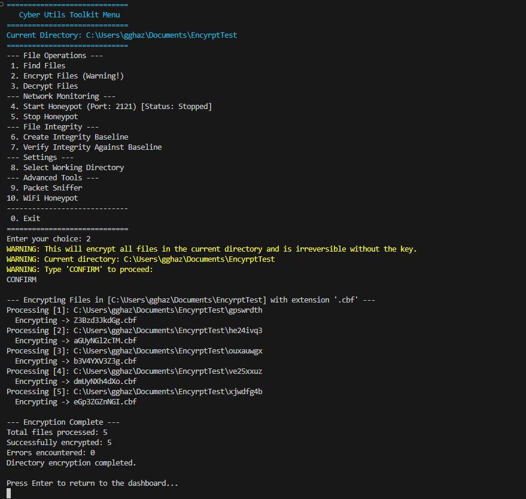Click the yellow 'WARNING: Current directory' line
526x499 pixels.
click(141, 259)
